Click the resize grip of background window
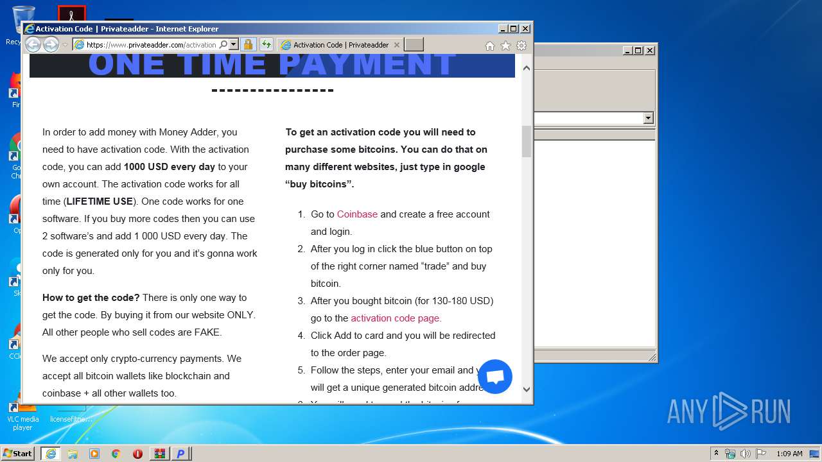 652,357
